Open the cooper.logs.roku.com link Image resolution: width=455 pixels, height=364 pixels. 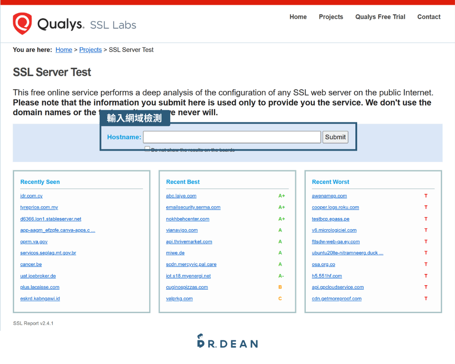coord(335,207)
